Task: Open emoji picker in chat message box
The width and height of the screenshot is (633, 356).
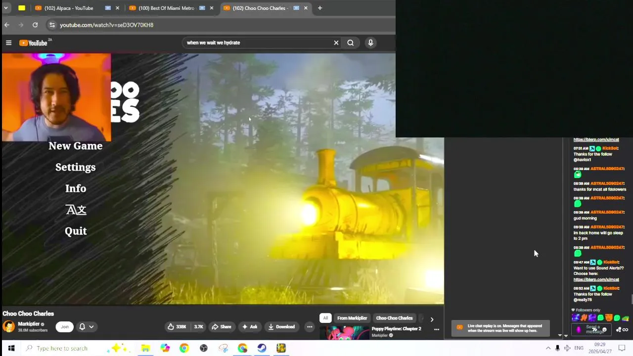Action: coord(604,330)
